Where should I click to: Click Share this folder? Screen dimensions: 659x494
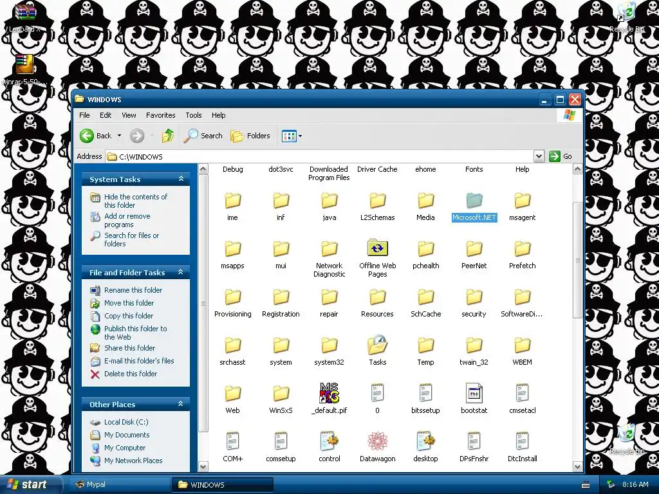129,348
